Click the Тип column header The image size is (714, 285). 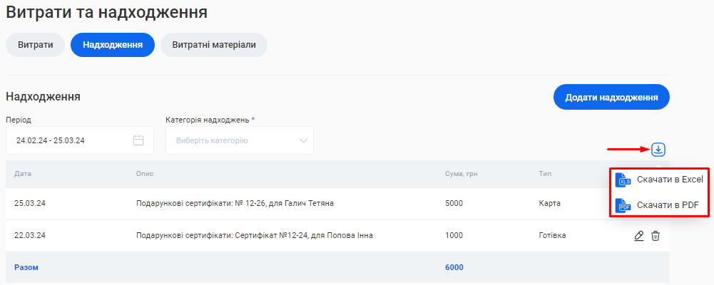point(546,174)
